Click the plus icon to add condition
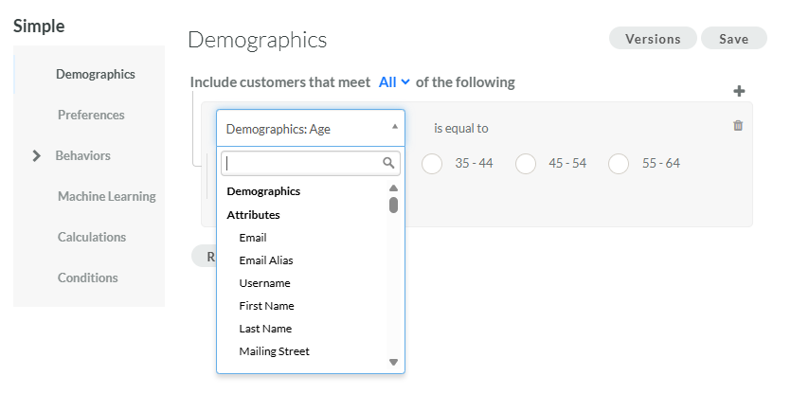Viewport: 791px width, 394px height. [x=739, y=92]
